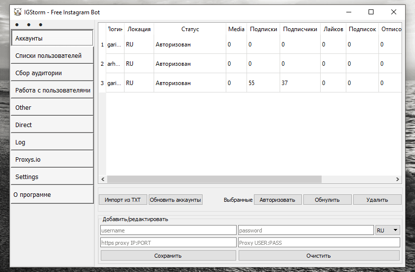Screen dimensions: 415x272
Task: Click the Очистить button
Action: coord(319,256)
